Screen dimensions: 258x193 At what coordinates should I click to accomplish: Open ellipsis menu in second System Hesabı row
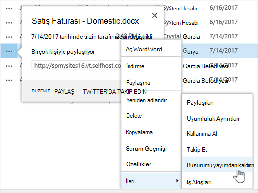click(9, 23)
